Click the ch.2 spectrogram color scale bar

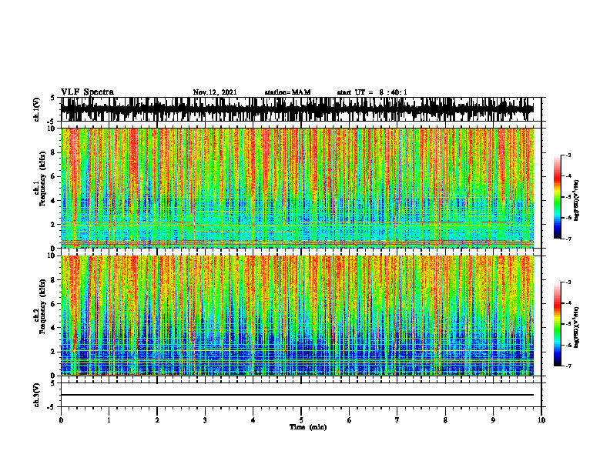(558, 324)
